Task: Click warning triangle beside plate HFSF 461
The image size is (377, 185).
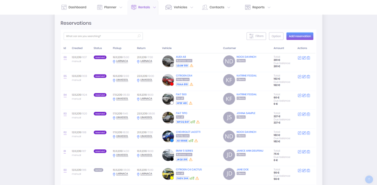Action: click(190, 103)
